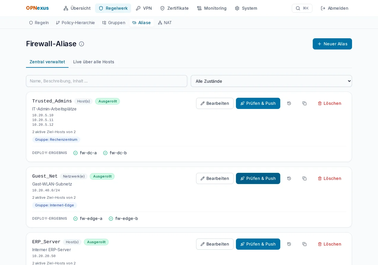This screenshot has width=378, height=265.
Task: Edit the ERP_Server alias
Action: coord(215,244)
